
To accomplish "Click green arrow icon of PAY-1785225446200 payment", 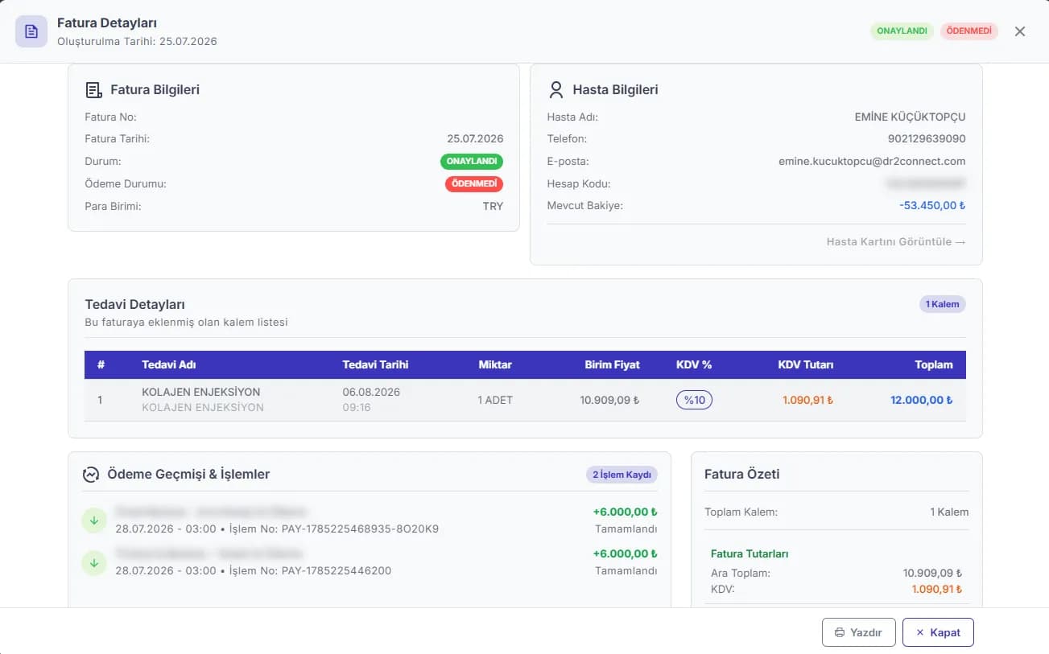I will 94,562.
